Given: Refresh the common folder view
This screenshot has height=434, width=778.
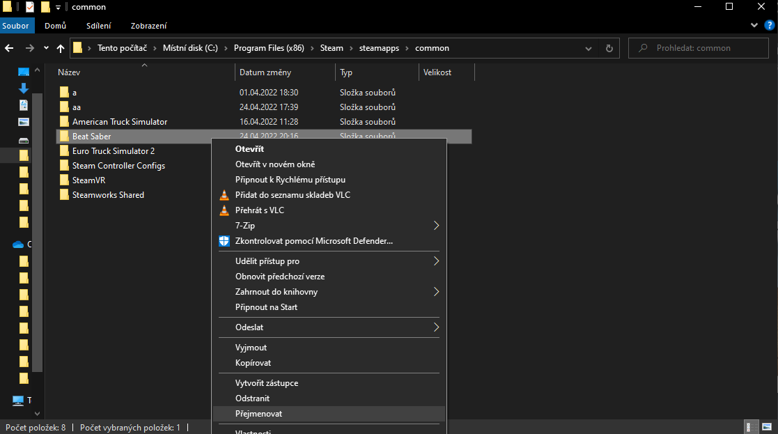Looking at the screenshot, I should click(609, 48).
